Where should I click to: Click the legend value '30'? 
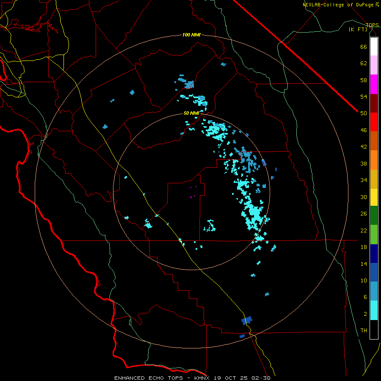tap(364, 197)
